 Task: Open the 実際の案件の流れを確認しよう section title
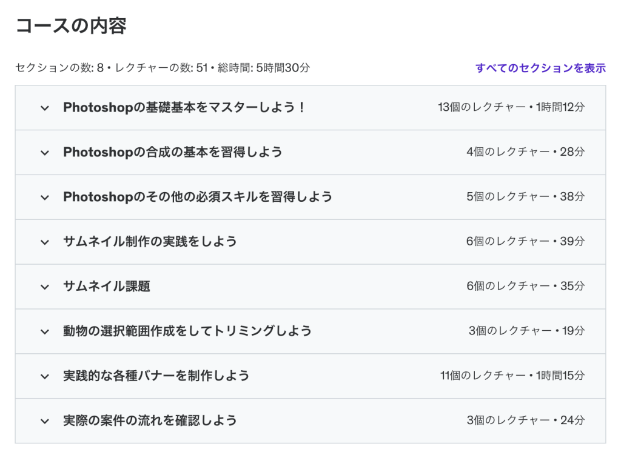click(x=150, y=420)
